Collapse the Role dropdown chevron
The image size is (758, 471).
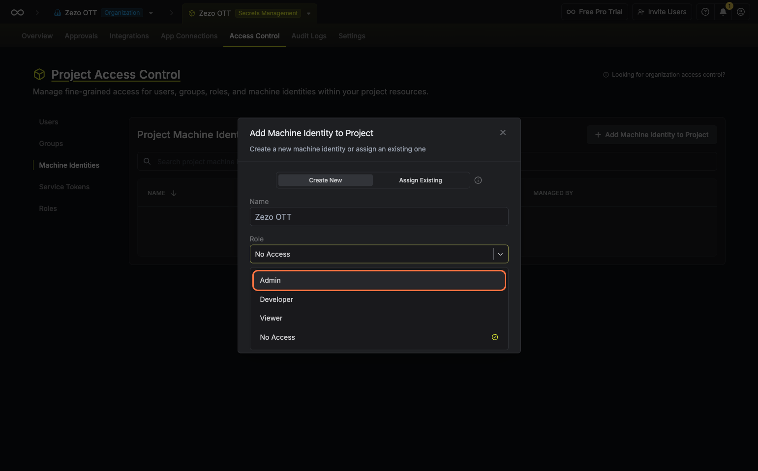coord(500,254)
